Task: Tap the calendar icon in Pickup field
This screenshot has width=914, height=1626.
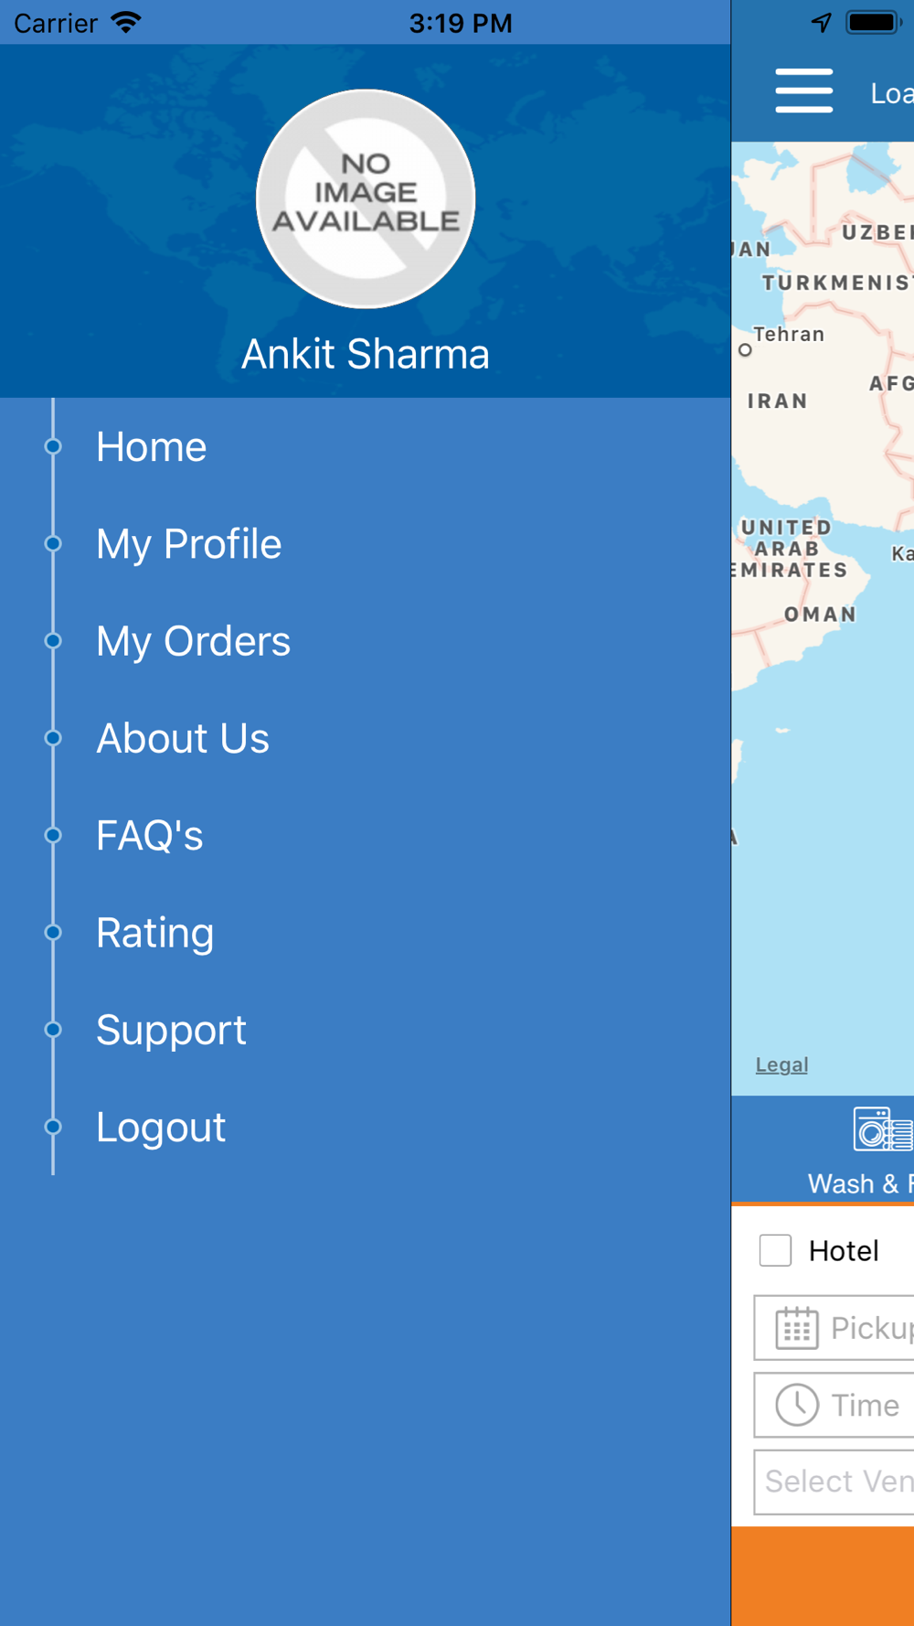Action: [x=797, y=1328]
